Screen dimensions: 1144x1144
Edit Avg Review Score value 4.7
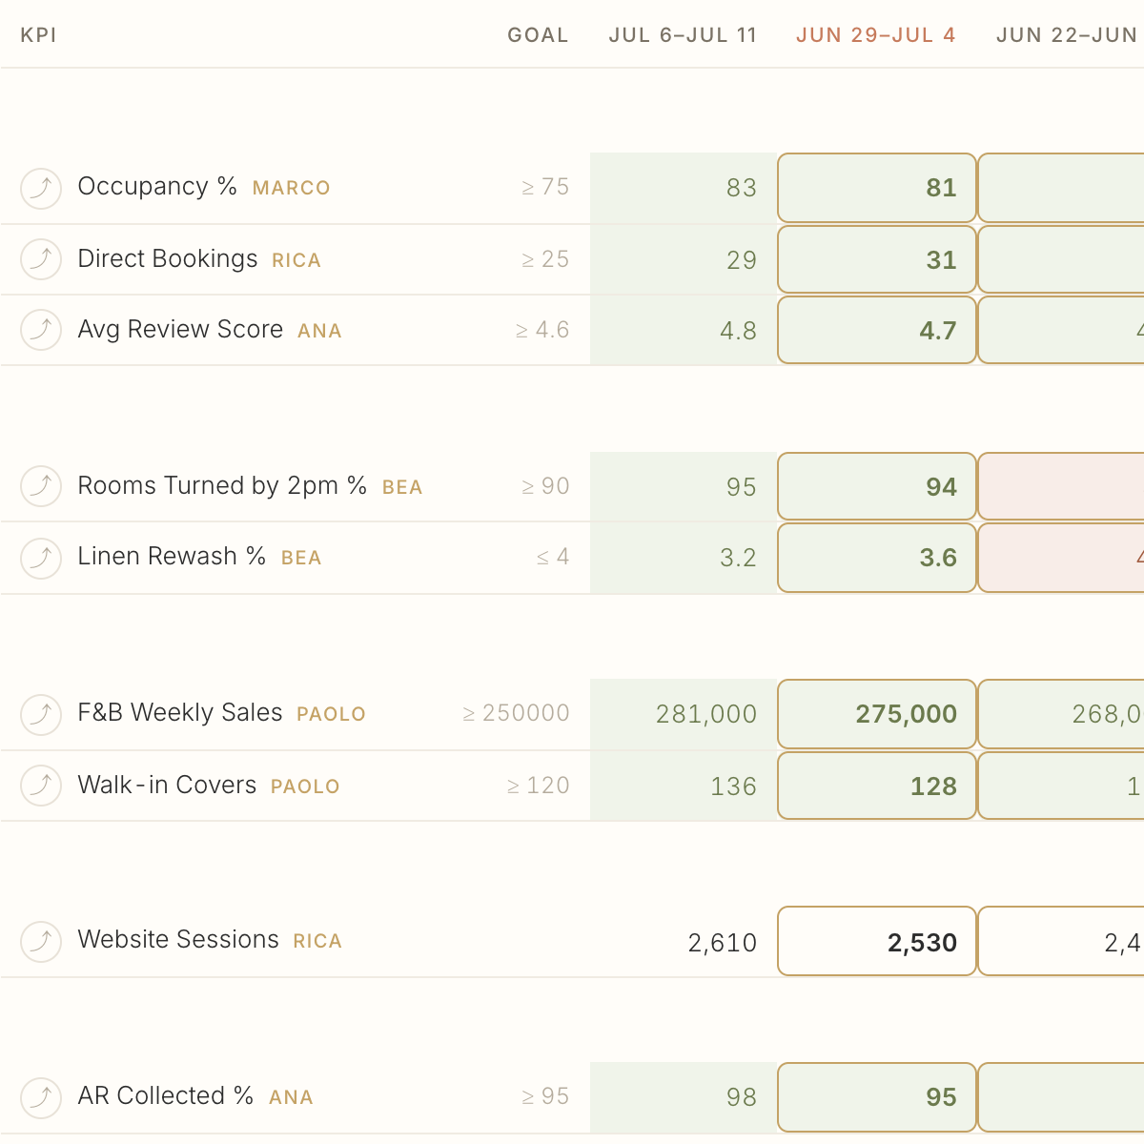877,330
